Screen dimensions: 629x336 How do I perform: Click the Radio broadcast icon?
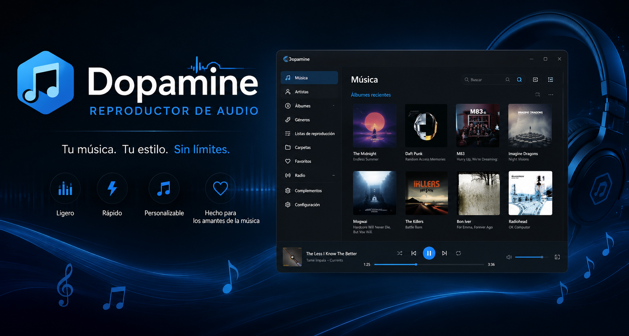[x=288, y=175]
